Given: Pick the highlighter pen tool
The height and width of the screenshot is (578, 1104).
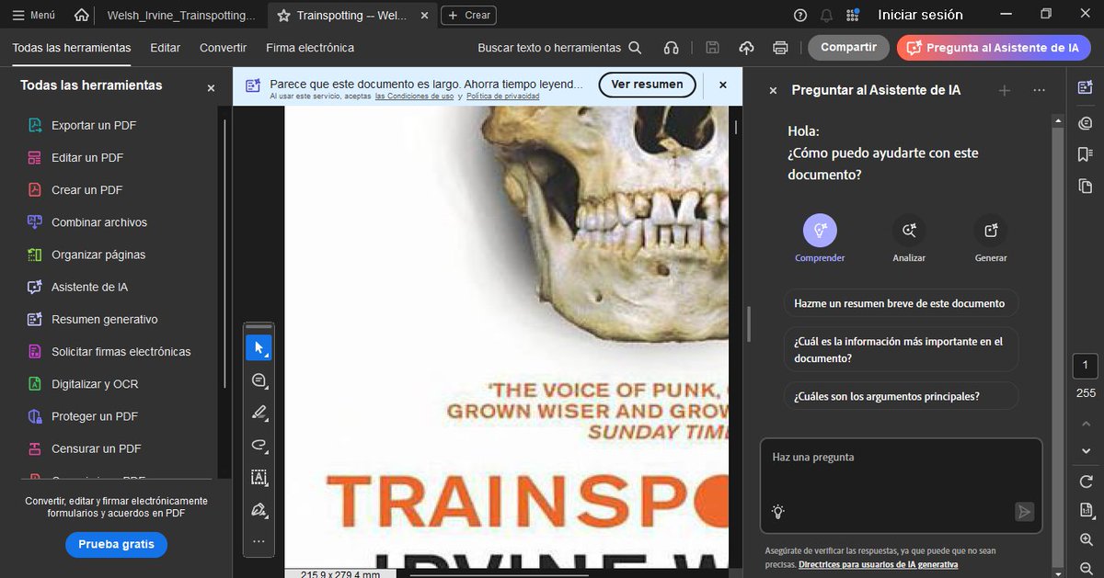Looking at the screenshot, I should [259, 413].
